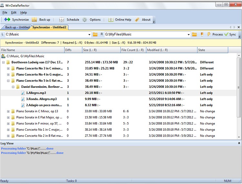Expand Piano Sonata in F minor, op 57
This screenshot has height=184, width=242.
coord(8,124)
